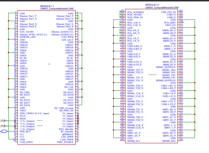
Task: Select the PMIC_ENABLE pin label
Action: click(65, 142)
